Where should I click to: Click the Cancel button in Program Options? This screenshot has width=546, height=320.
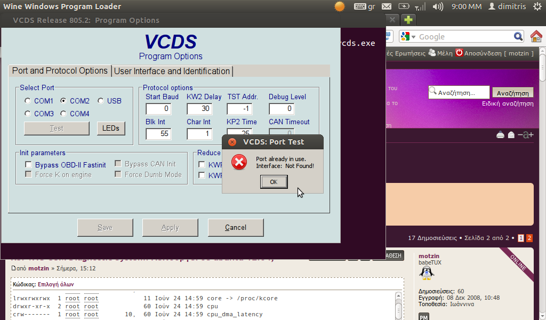(x=236, y=227)
